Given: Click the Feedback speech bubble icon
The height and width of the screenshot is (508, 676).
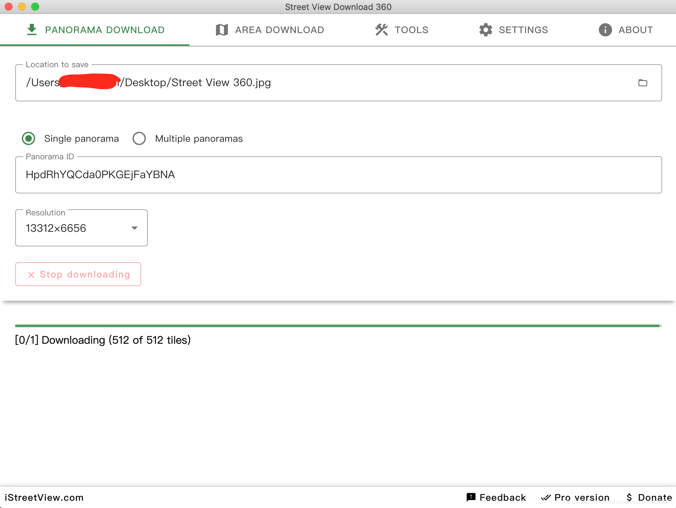Looking at the screenshot, I should [471, 497].
